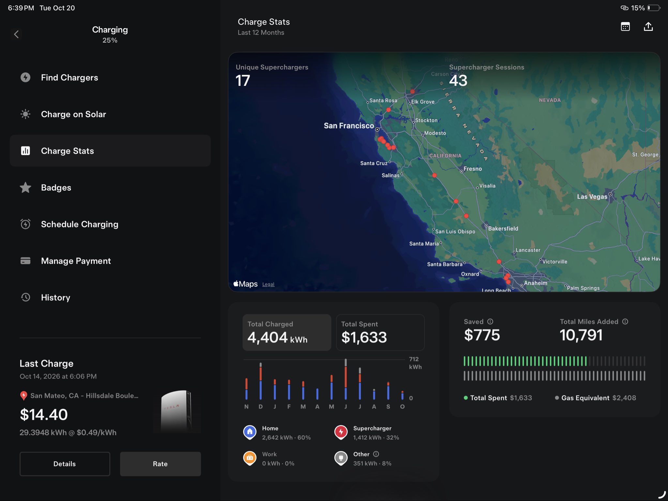This screenshot has width=668, height=501.
Task: Tap the last charge amount $14.40
Action: pyautogui.click(x=44, y=415)
